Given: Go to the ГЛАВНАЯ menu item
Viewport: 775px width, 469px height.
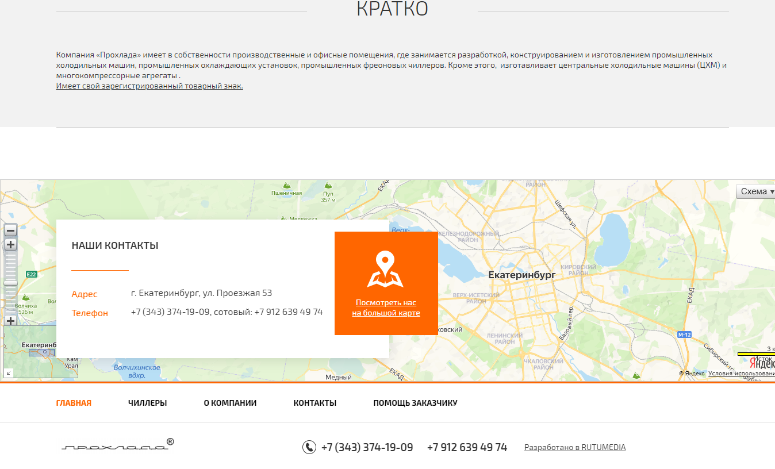Looking at the screenshot, I should tap(74, 403).
